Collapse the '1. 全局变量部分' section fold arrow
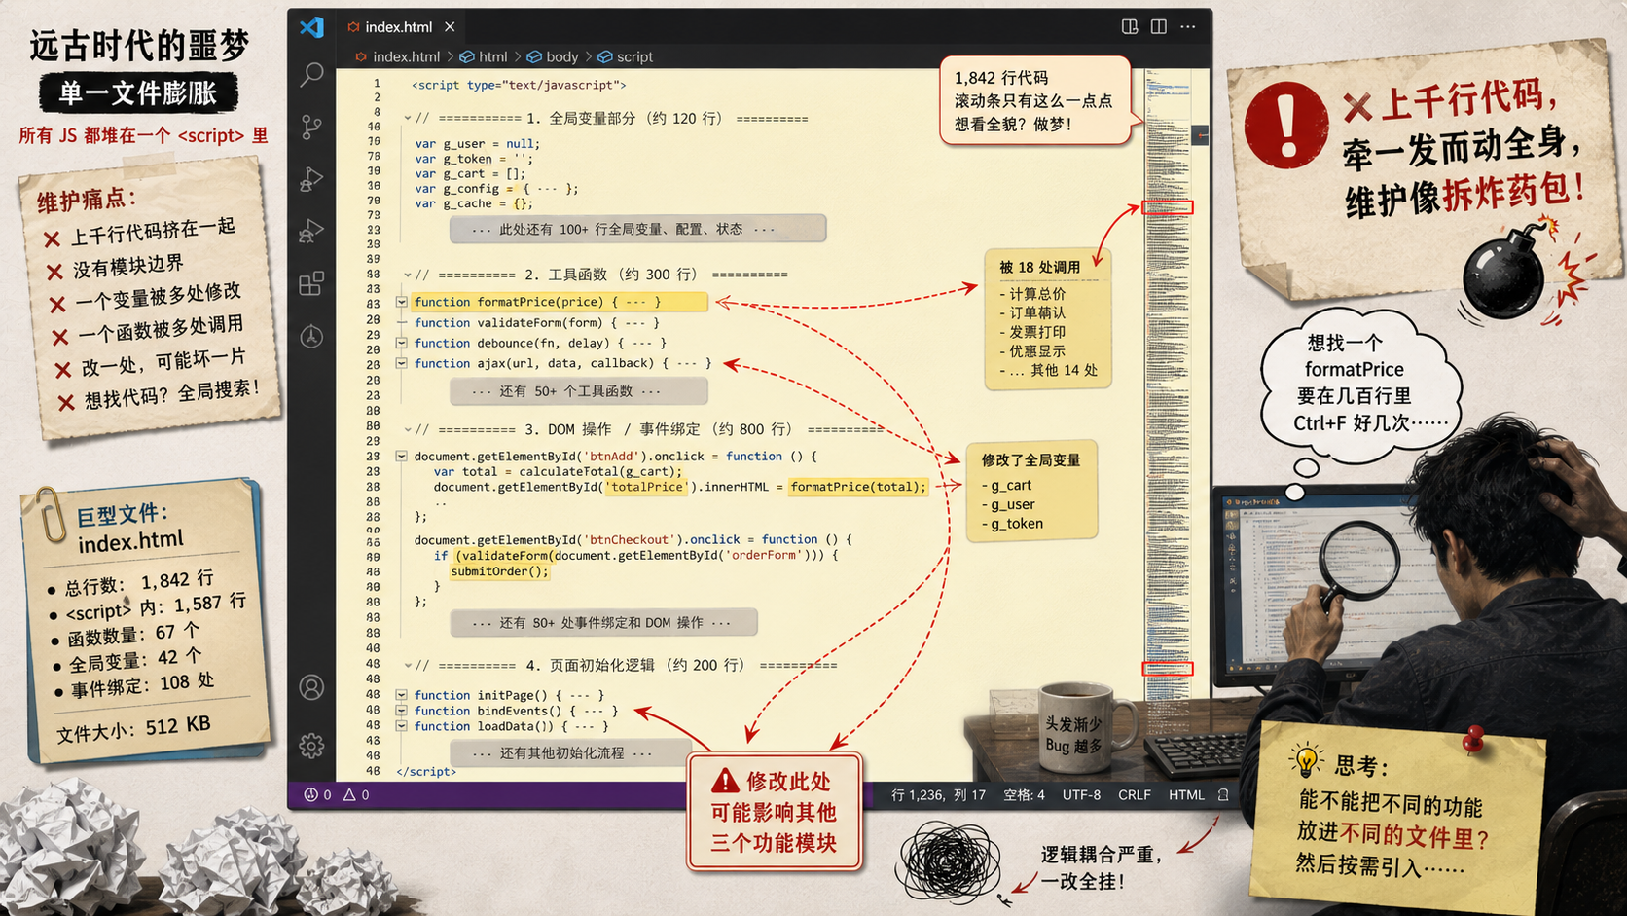Image resolution: width=1627 pixels, height=916 pixels. 408,119
